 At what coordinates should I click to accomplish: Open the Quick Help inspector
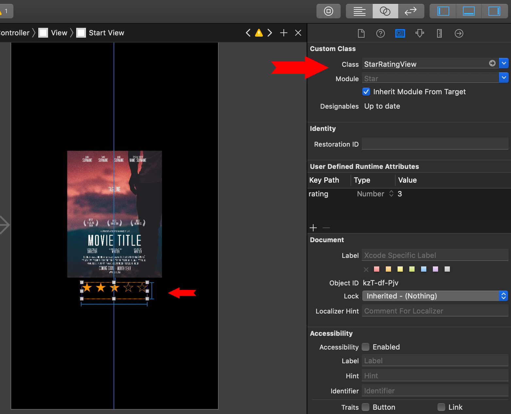[x=380, y=33]
